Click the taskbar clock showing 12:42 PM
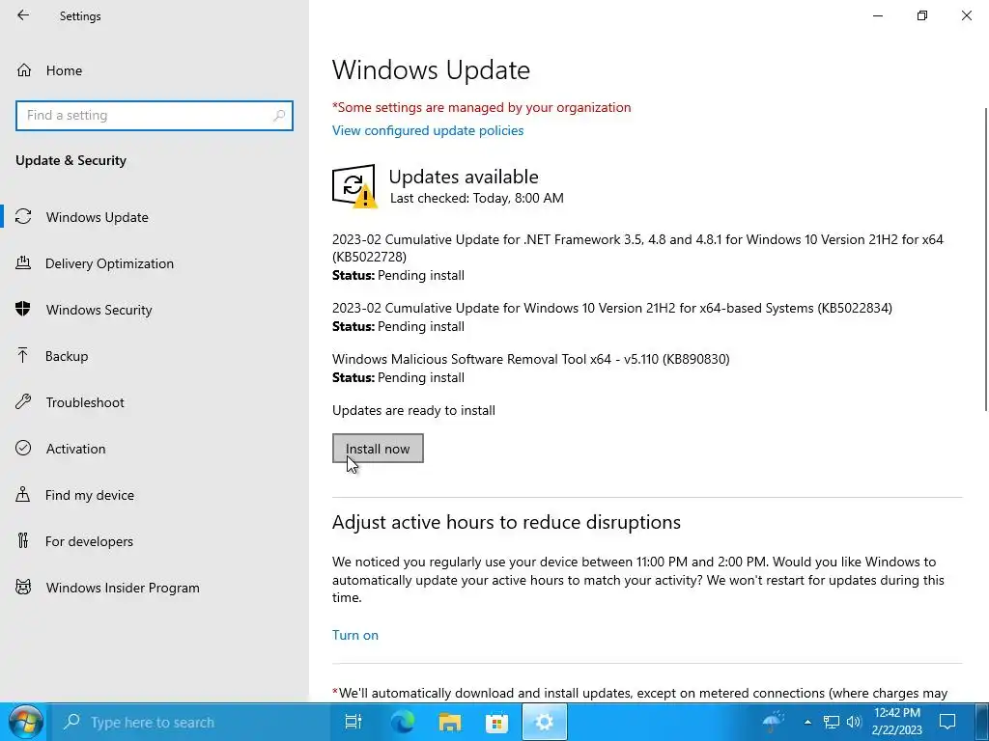The width and height of the screenshot is (989, 741). point(896,722)
